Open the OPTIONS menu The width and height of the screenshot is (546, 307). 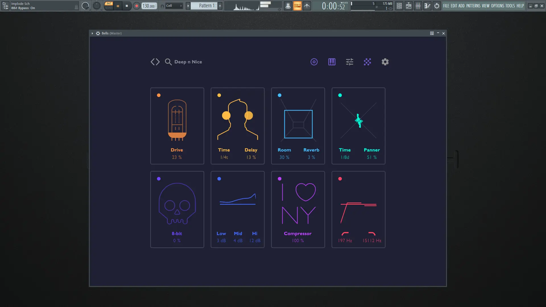497,6
